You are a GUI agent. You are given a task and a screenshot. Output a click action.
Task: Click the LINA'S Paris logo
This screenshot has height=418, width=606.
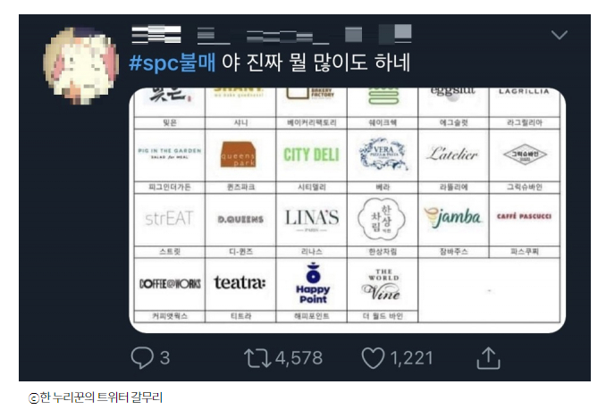[312, 220]
